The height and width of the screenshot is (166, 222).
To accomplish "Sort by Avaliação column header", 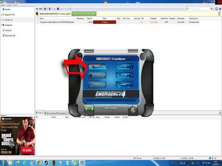I will pos(153,18).
